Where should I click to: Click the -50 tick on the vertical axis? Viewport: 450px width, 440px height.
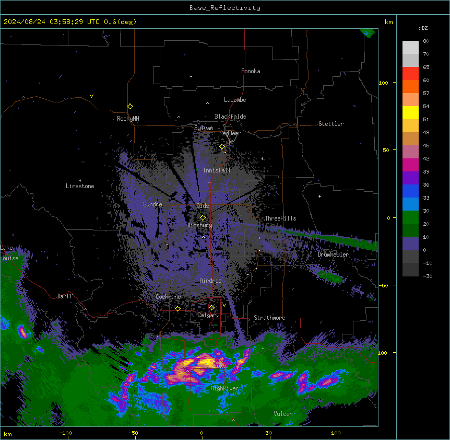coord(383,285)
